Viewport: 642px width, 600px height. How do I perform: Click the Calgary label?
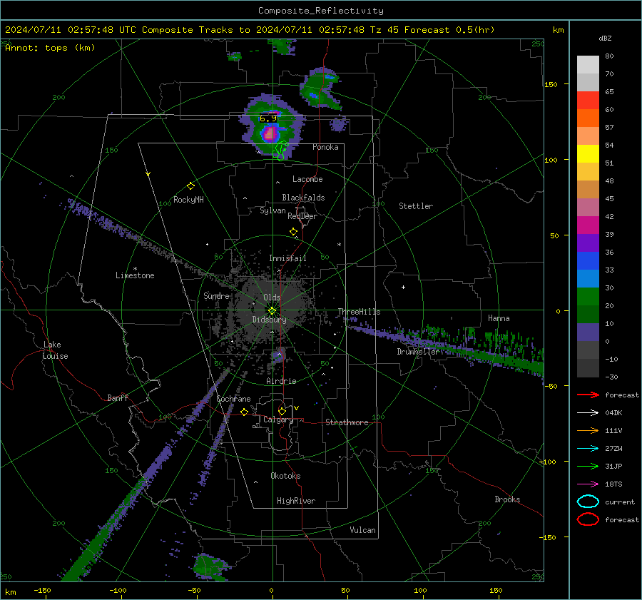coord(278,420)
